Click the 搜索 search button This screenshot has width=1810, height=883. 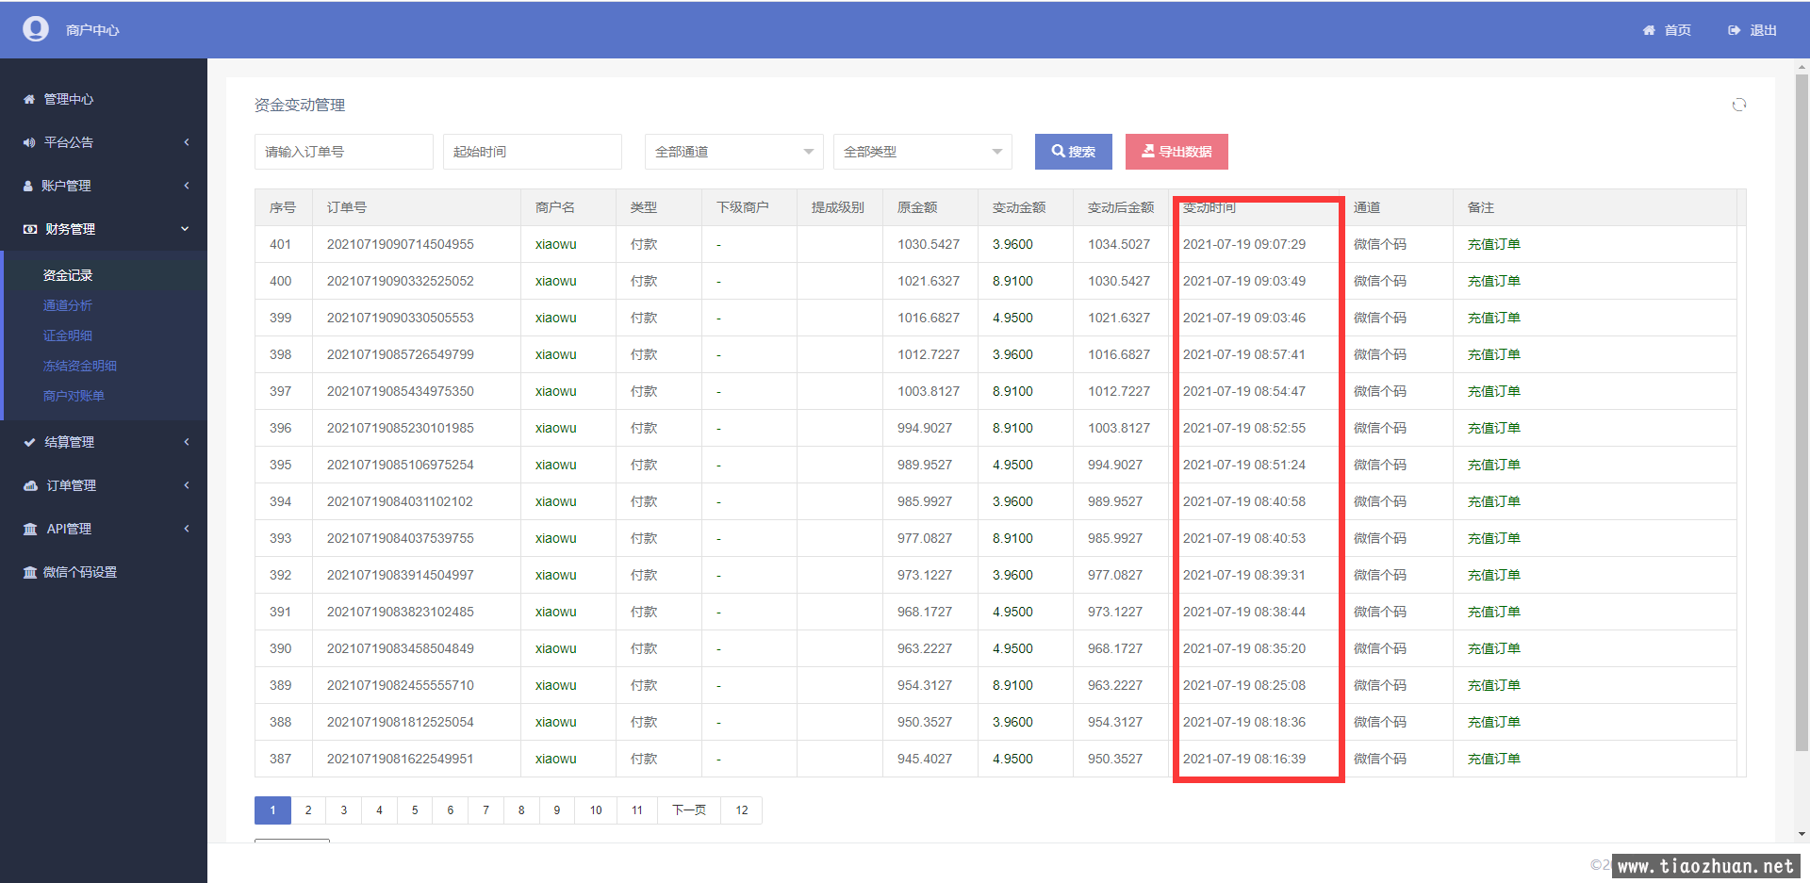coord(1073,152)
